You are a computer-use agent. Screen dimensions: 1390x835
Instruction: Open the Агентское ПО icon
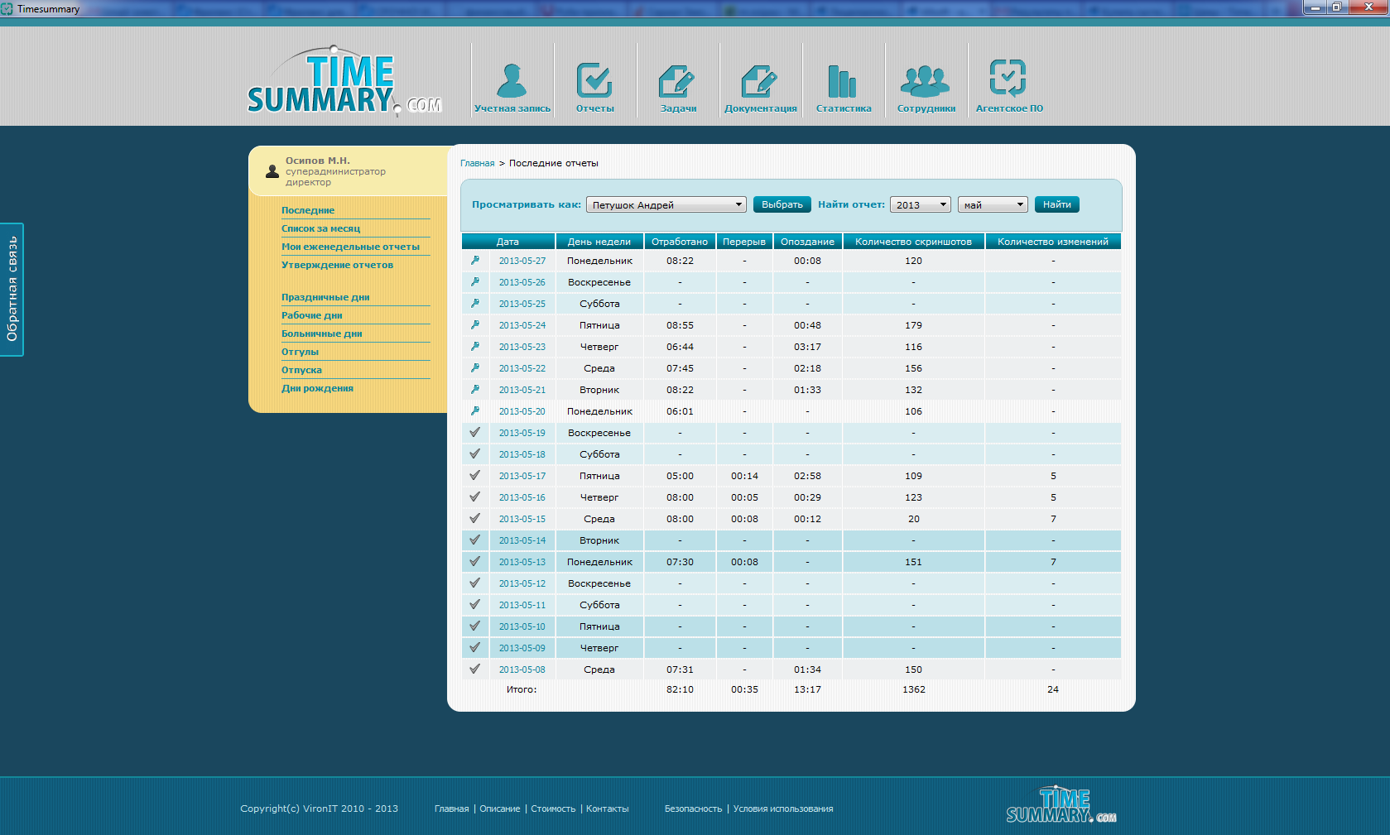(1008, 79)
